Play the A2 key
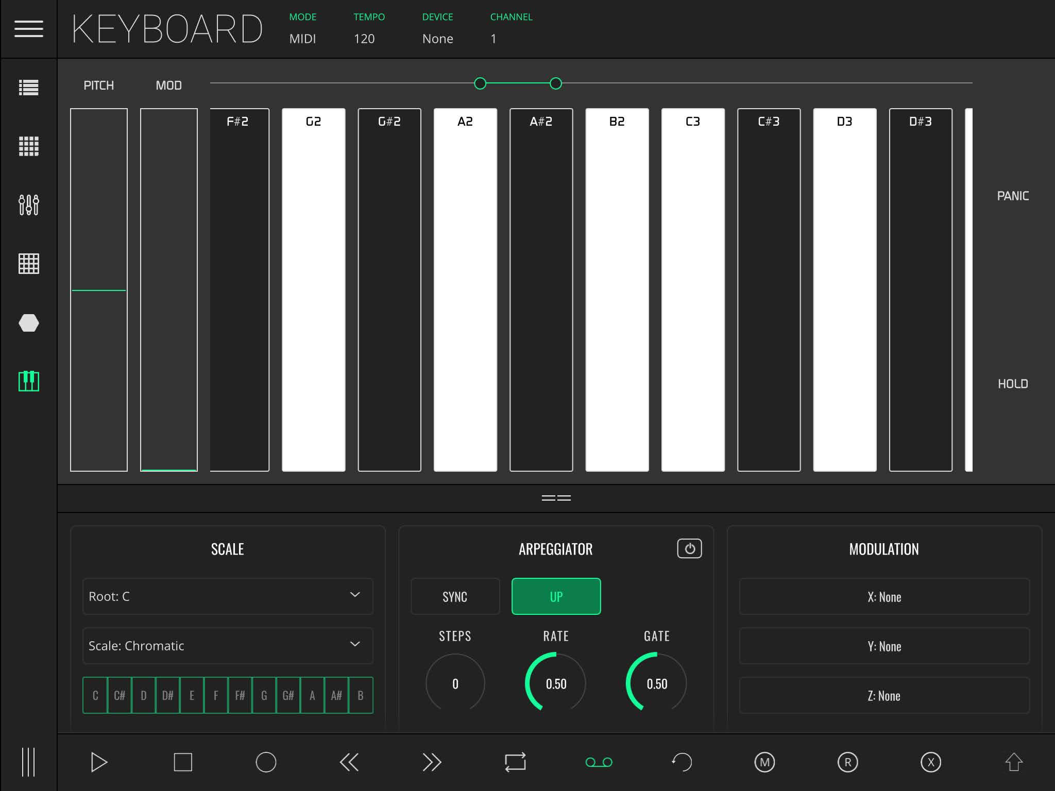This screenshot has height=791, width=1055. pos(465,290)
